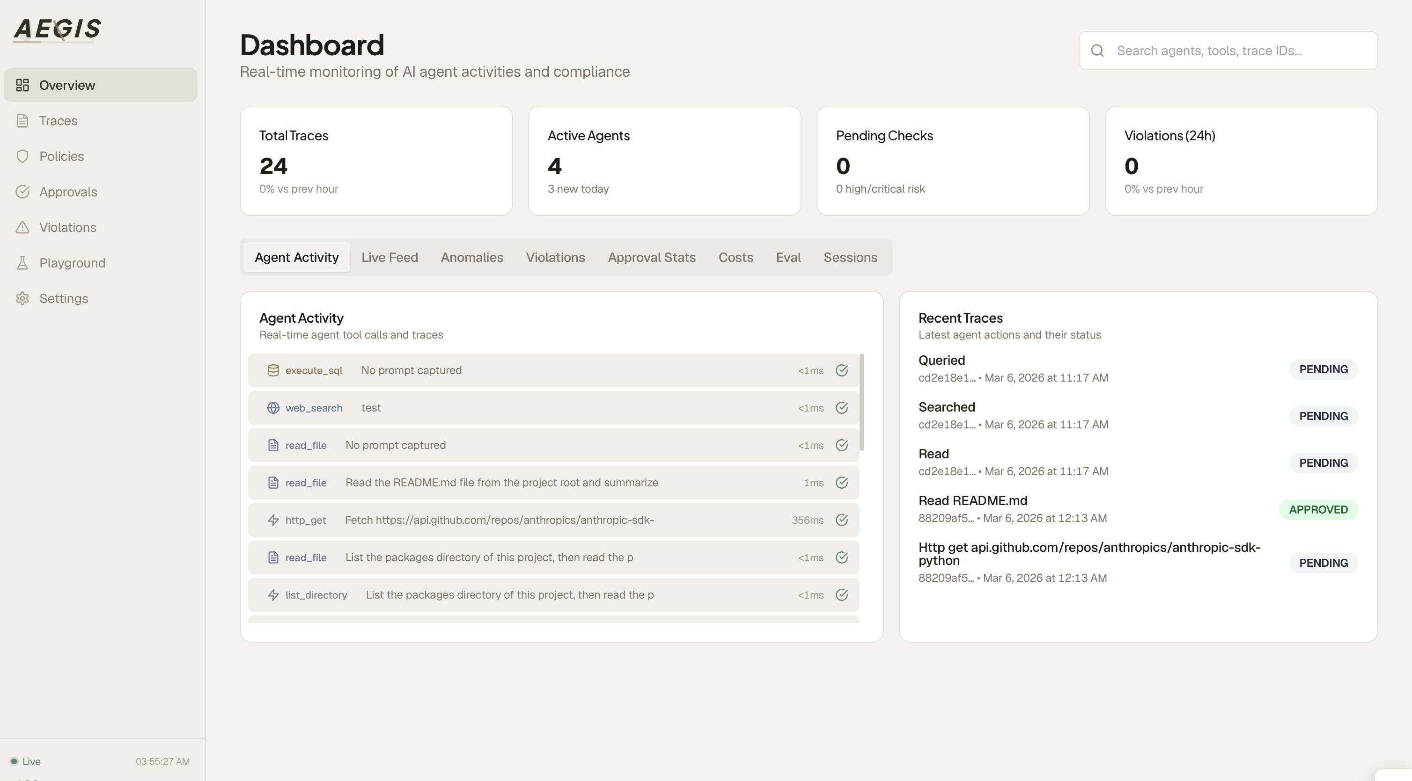This screenshot has height=781, width=1412.
Task: Click the web_search globe icon
Action: [x=273, y=408]
